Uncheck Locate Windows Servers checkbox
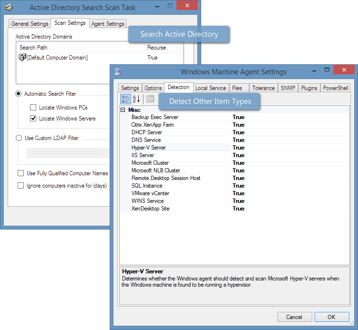358x330 pixels. pos(33,119)
